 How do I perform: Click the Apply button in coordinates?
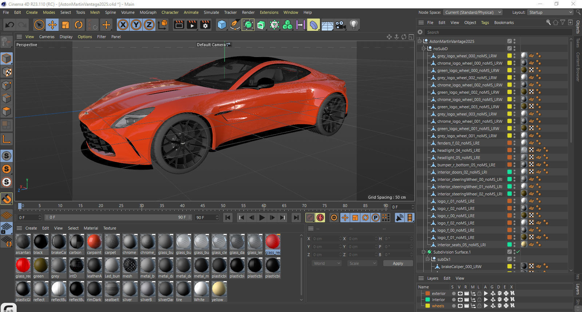pos(398,263)
